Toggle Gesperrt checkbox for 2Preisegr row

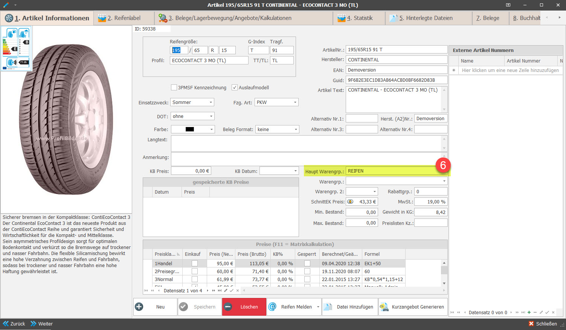tap(307, 271)
